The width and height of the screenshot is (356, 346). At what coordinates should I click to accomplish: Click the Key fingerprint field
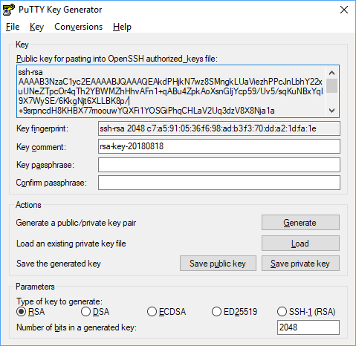[x=219, y=128]
